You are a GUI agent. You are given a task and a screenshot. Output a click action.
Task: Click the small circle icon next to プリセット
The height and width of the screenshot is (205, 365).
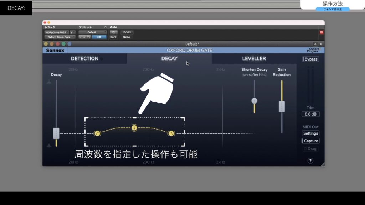[x=105, y=27]
